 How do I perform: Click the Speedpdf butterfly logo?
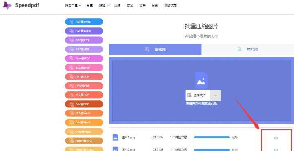click(7, 5)
